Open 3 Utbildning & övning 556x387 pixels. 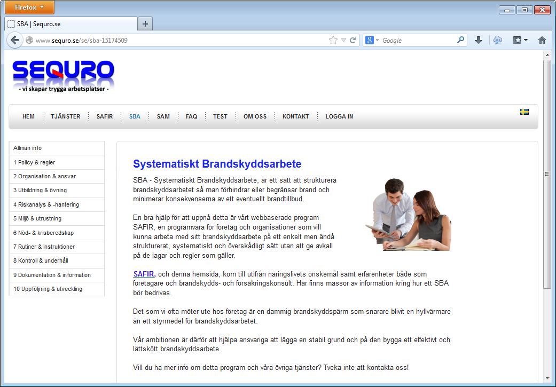point(57,191)
